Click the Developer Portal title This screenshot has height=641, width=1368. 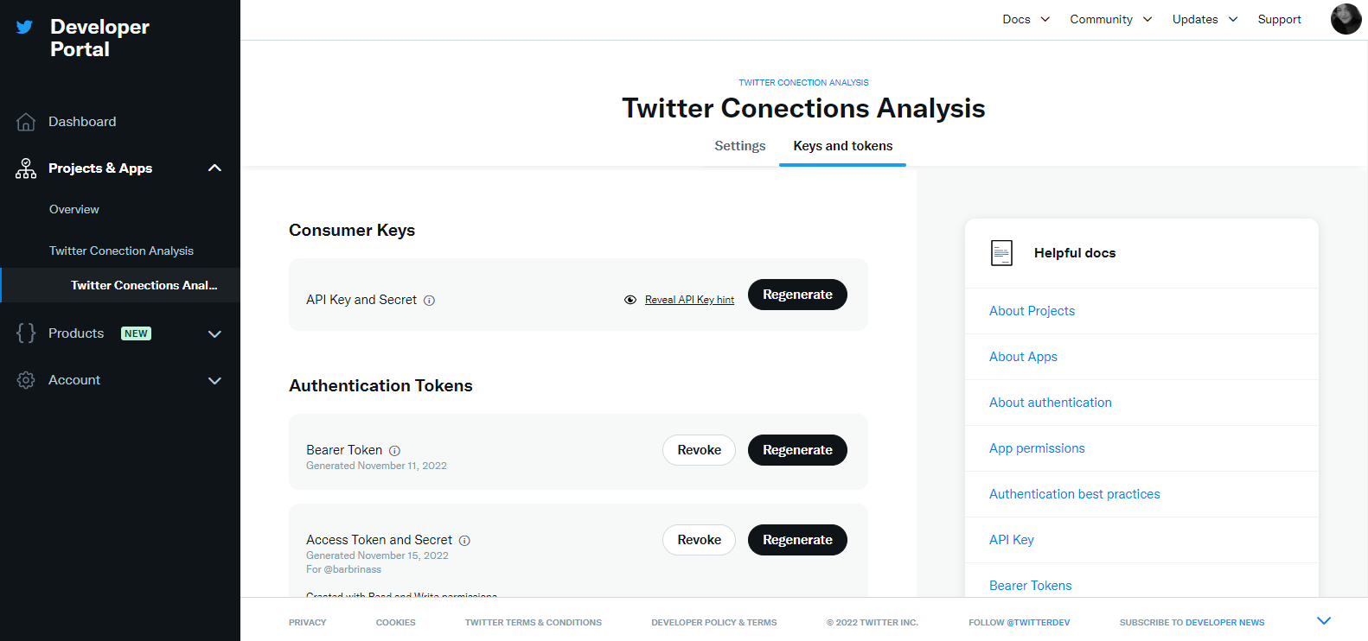[99, 38]
